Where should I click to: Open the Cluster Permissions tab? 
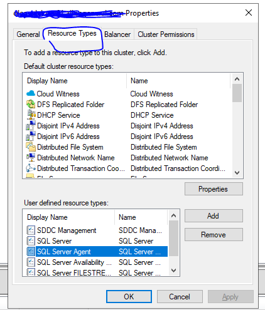[x=166, y=34]
